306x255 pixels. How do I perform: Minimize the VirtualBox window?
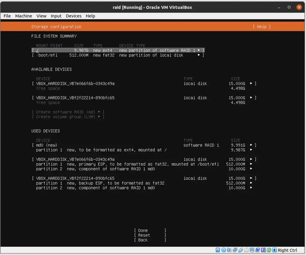[279, 8]
